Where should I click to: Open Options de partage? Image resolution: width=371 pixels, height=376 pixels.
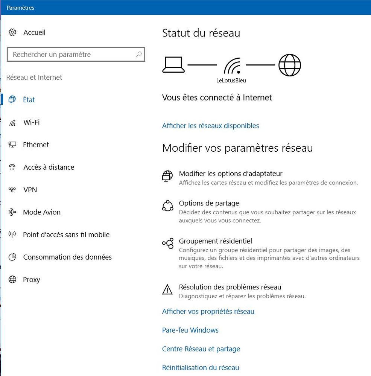[x=209, y=203]
